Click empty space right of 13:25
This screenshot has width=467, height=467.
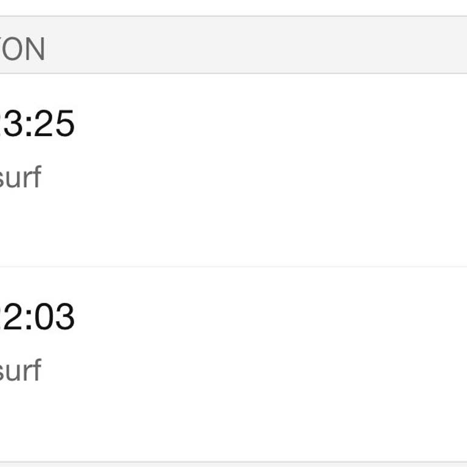click(x=243, y=124)
